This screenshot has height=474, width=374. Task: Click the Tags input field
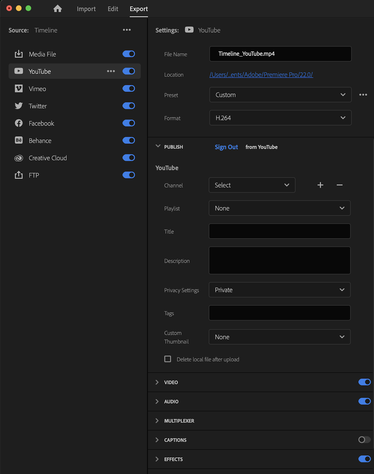[280, 313]
